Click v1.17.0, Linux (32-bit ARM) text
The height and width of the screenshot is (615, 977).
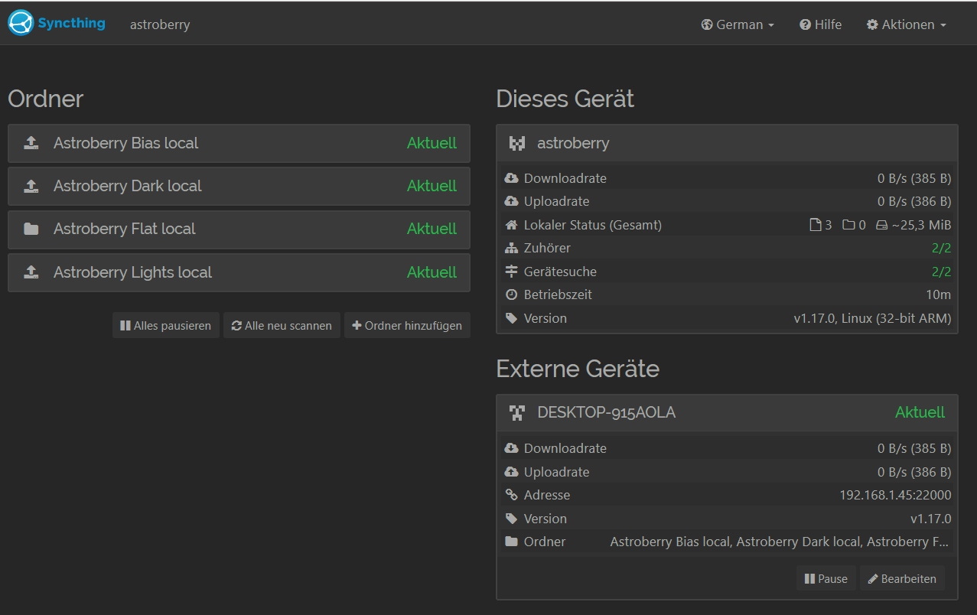[x=872, y=318]
